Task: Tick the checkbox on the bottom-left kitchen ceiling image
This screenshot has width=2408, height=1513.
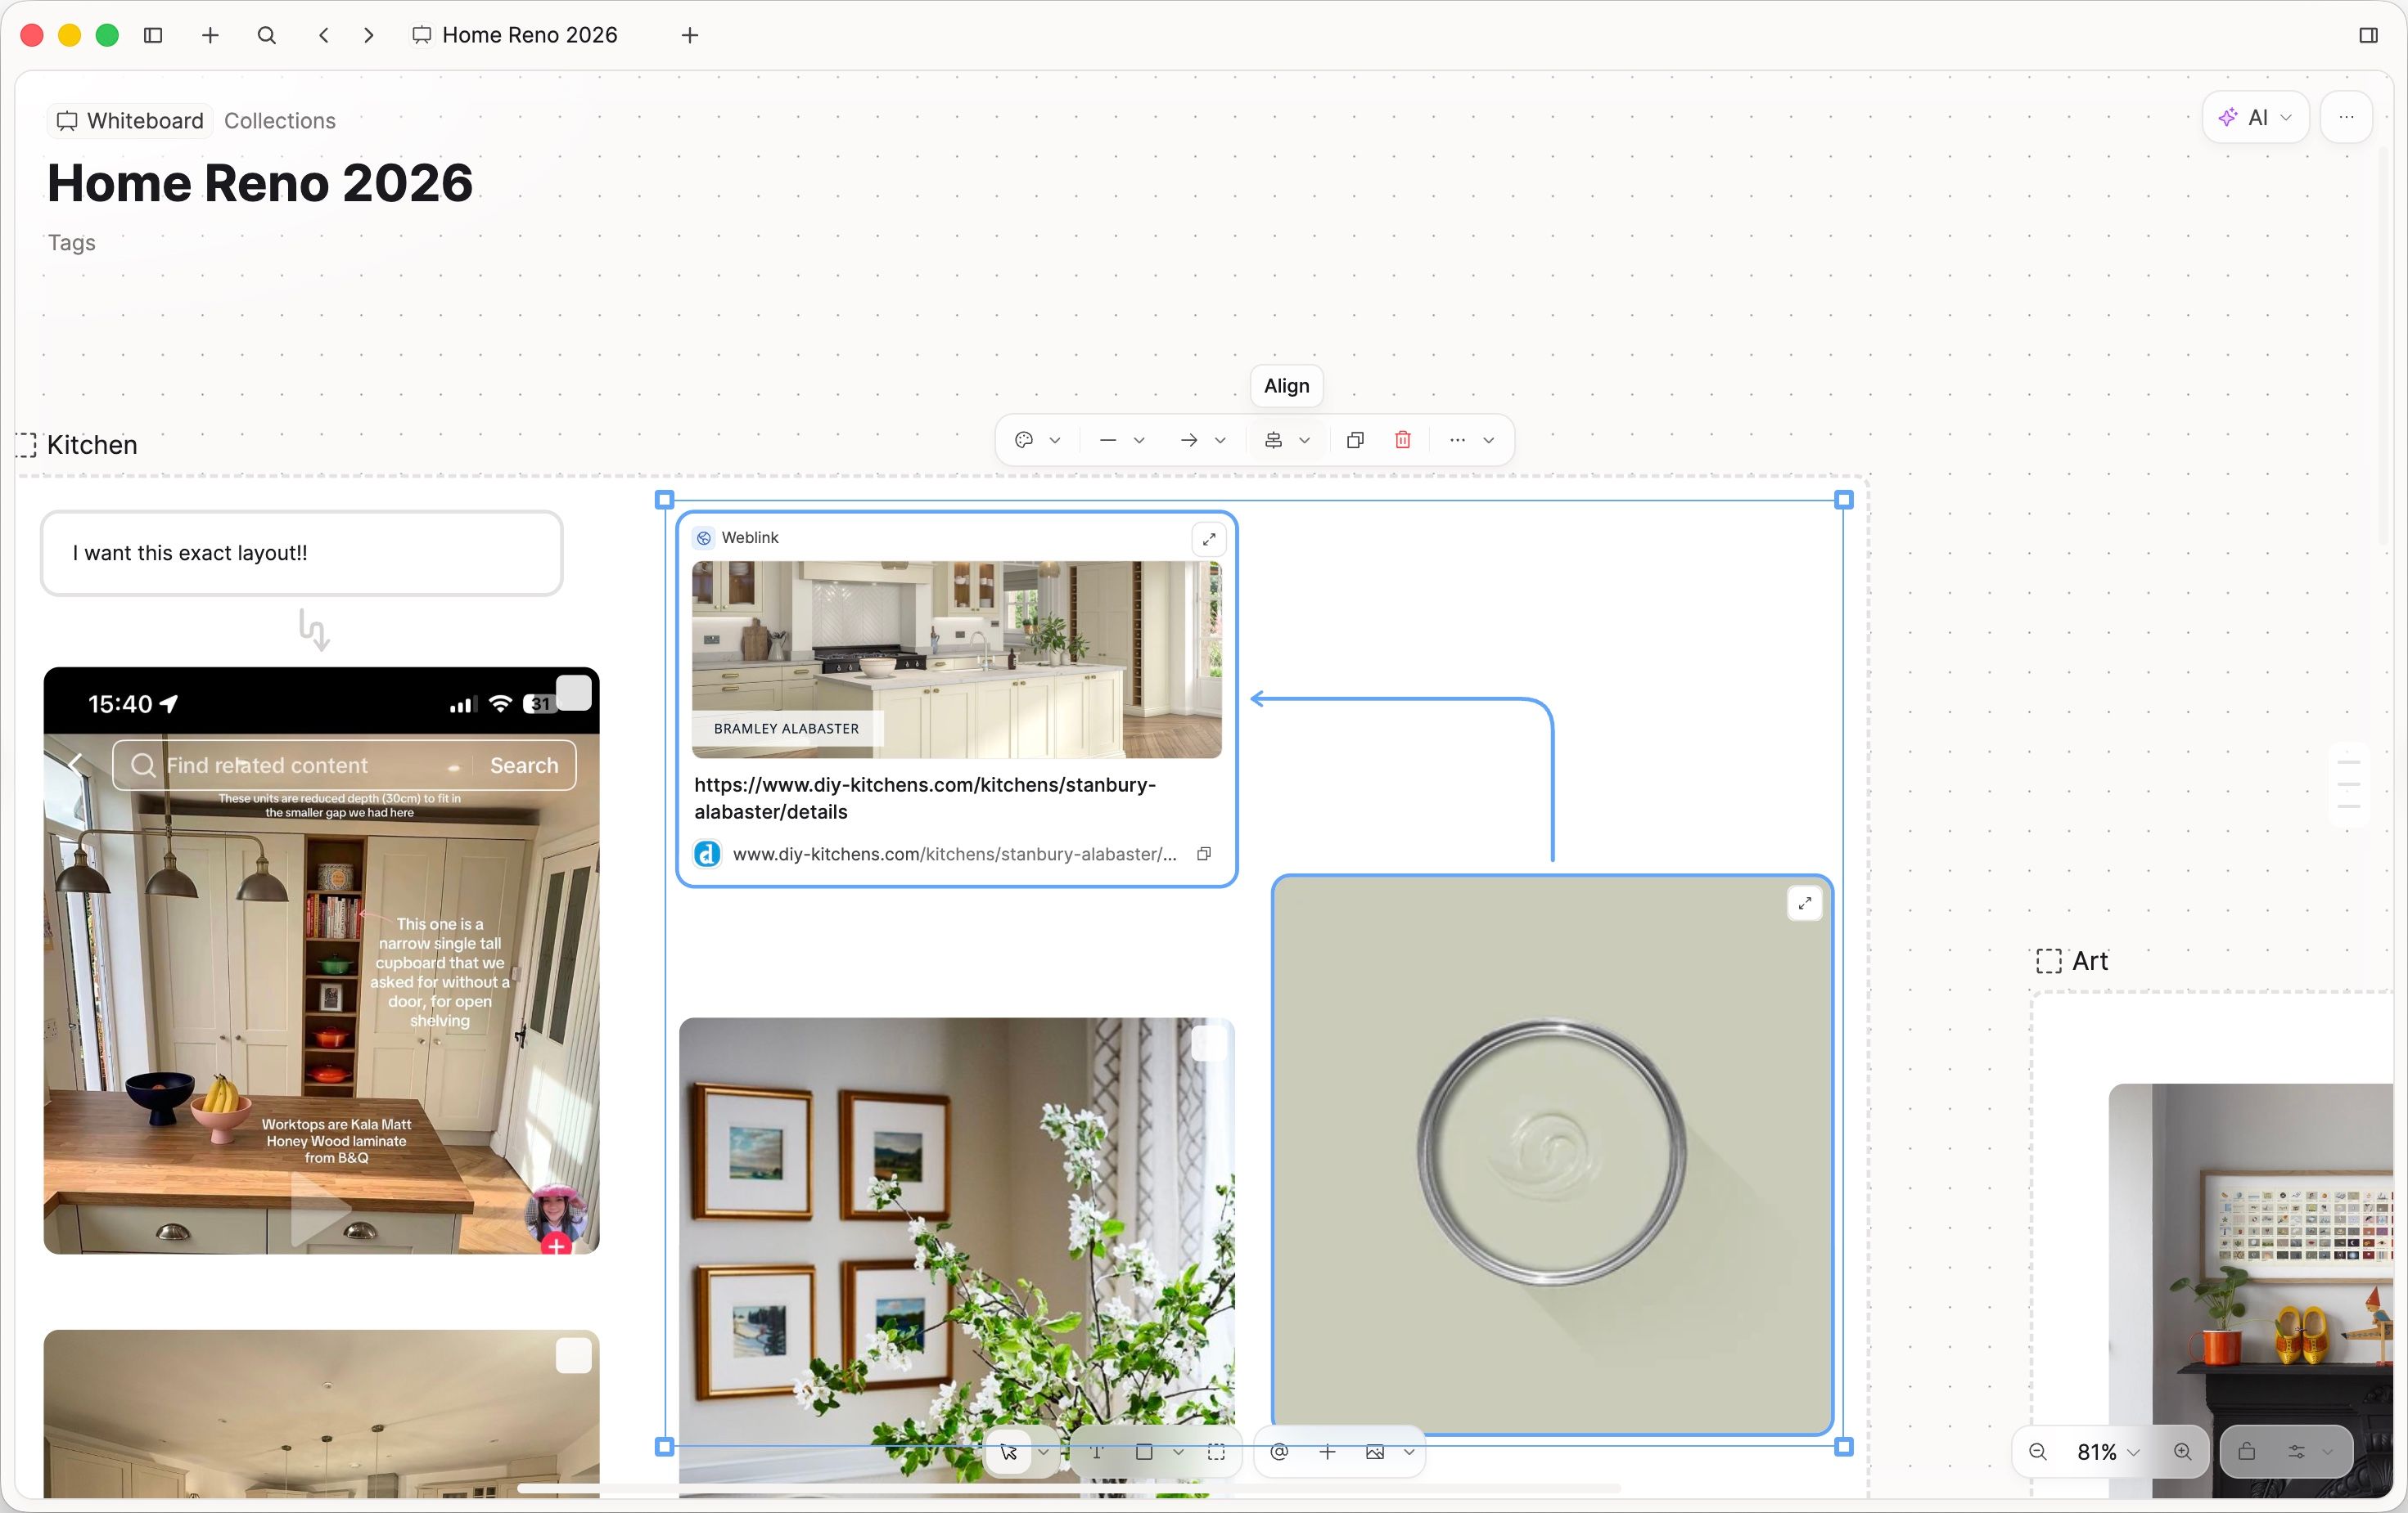Action: tap(573, 1355)
